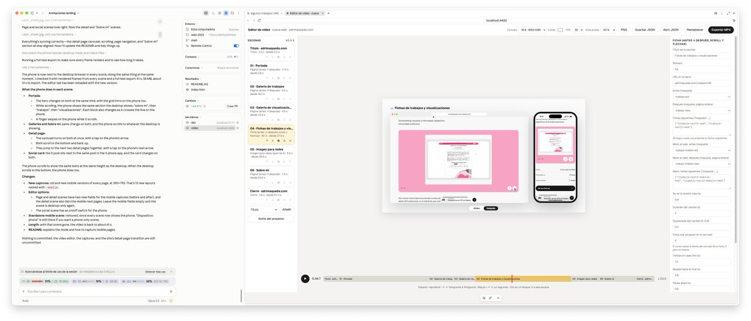Click the PNG export button
Image resolution: width=751 pixels, height=321 pixels.
(624, 29)
